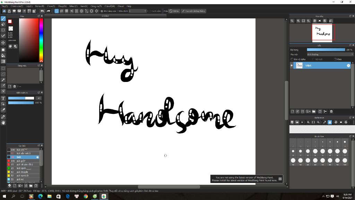Open File Explorer from taskbar
Image resolution: width=355 pixels, height=200 pixels.
[x=49, y=197]
